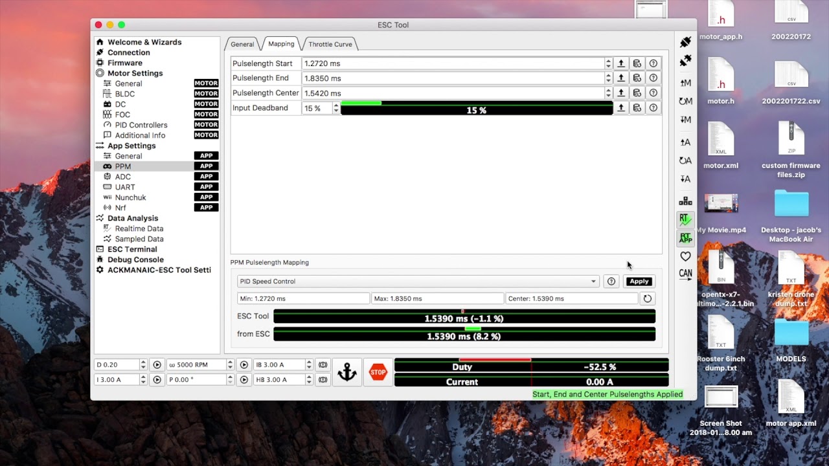829x466 pixels.
Task: Click the upload arrow icon for Pulselength End
Action: [x=621, y=78]
